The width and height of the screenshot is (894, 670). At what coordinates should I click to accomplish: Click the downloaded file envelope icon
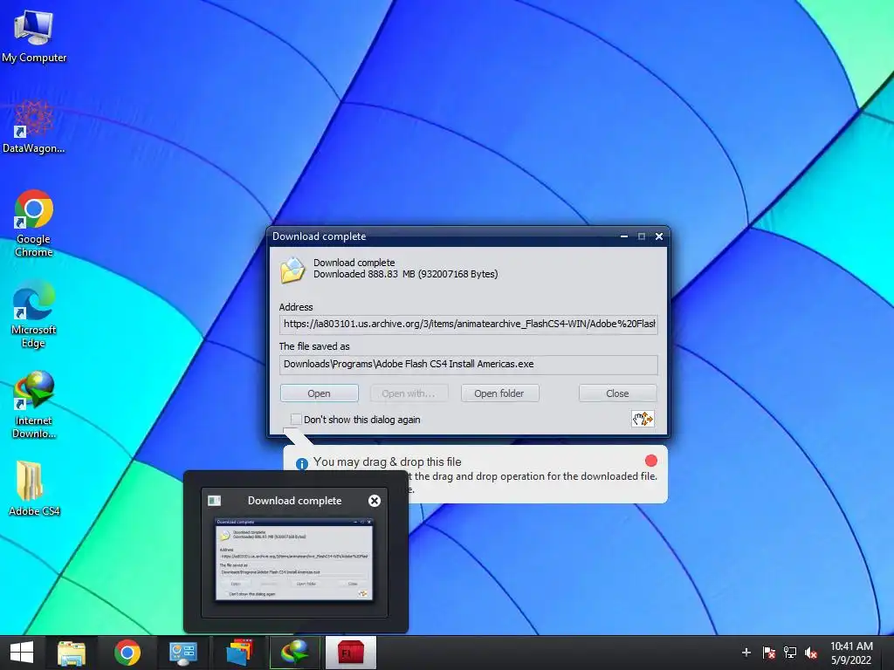292,270
